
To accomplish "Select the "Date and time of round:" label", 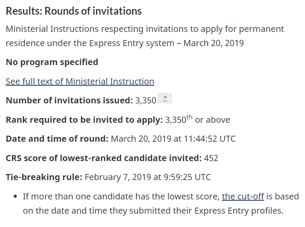I will 57,139.
